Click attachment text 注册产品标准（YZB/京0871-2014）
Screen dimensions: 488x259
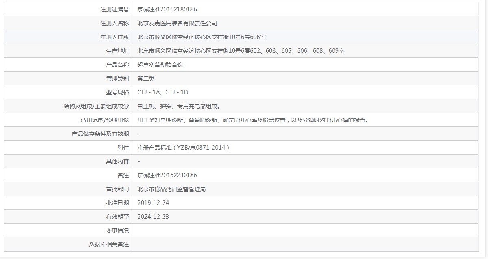point(184,148)
